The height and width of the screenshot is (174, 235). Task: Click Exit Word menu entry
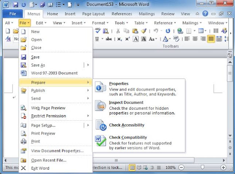point(56,168)
